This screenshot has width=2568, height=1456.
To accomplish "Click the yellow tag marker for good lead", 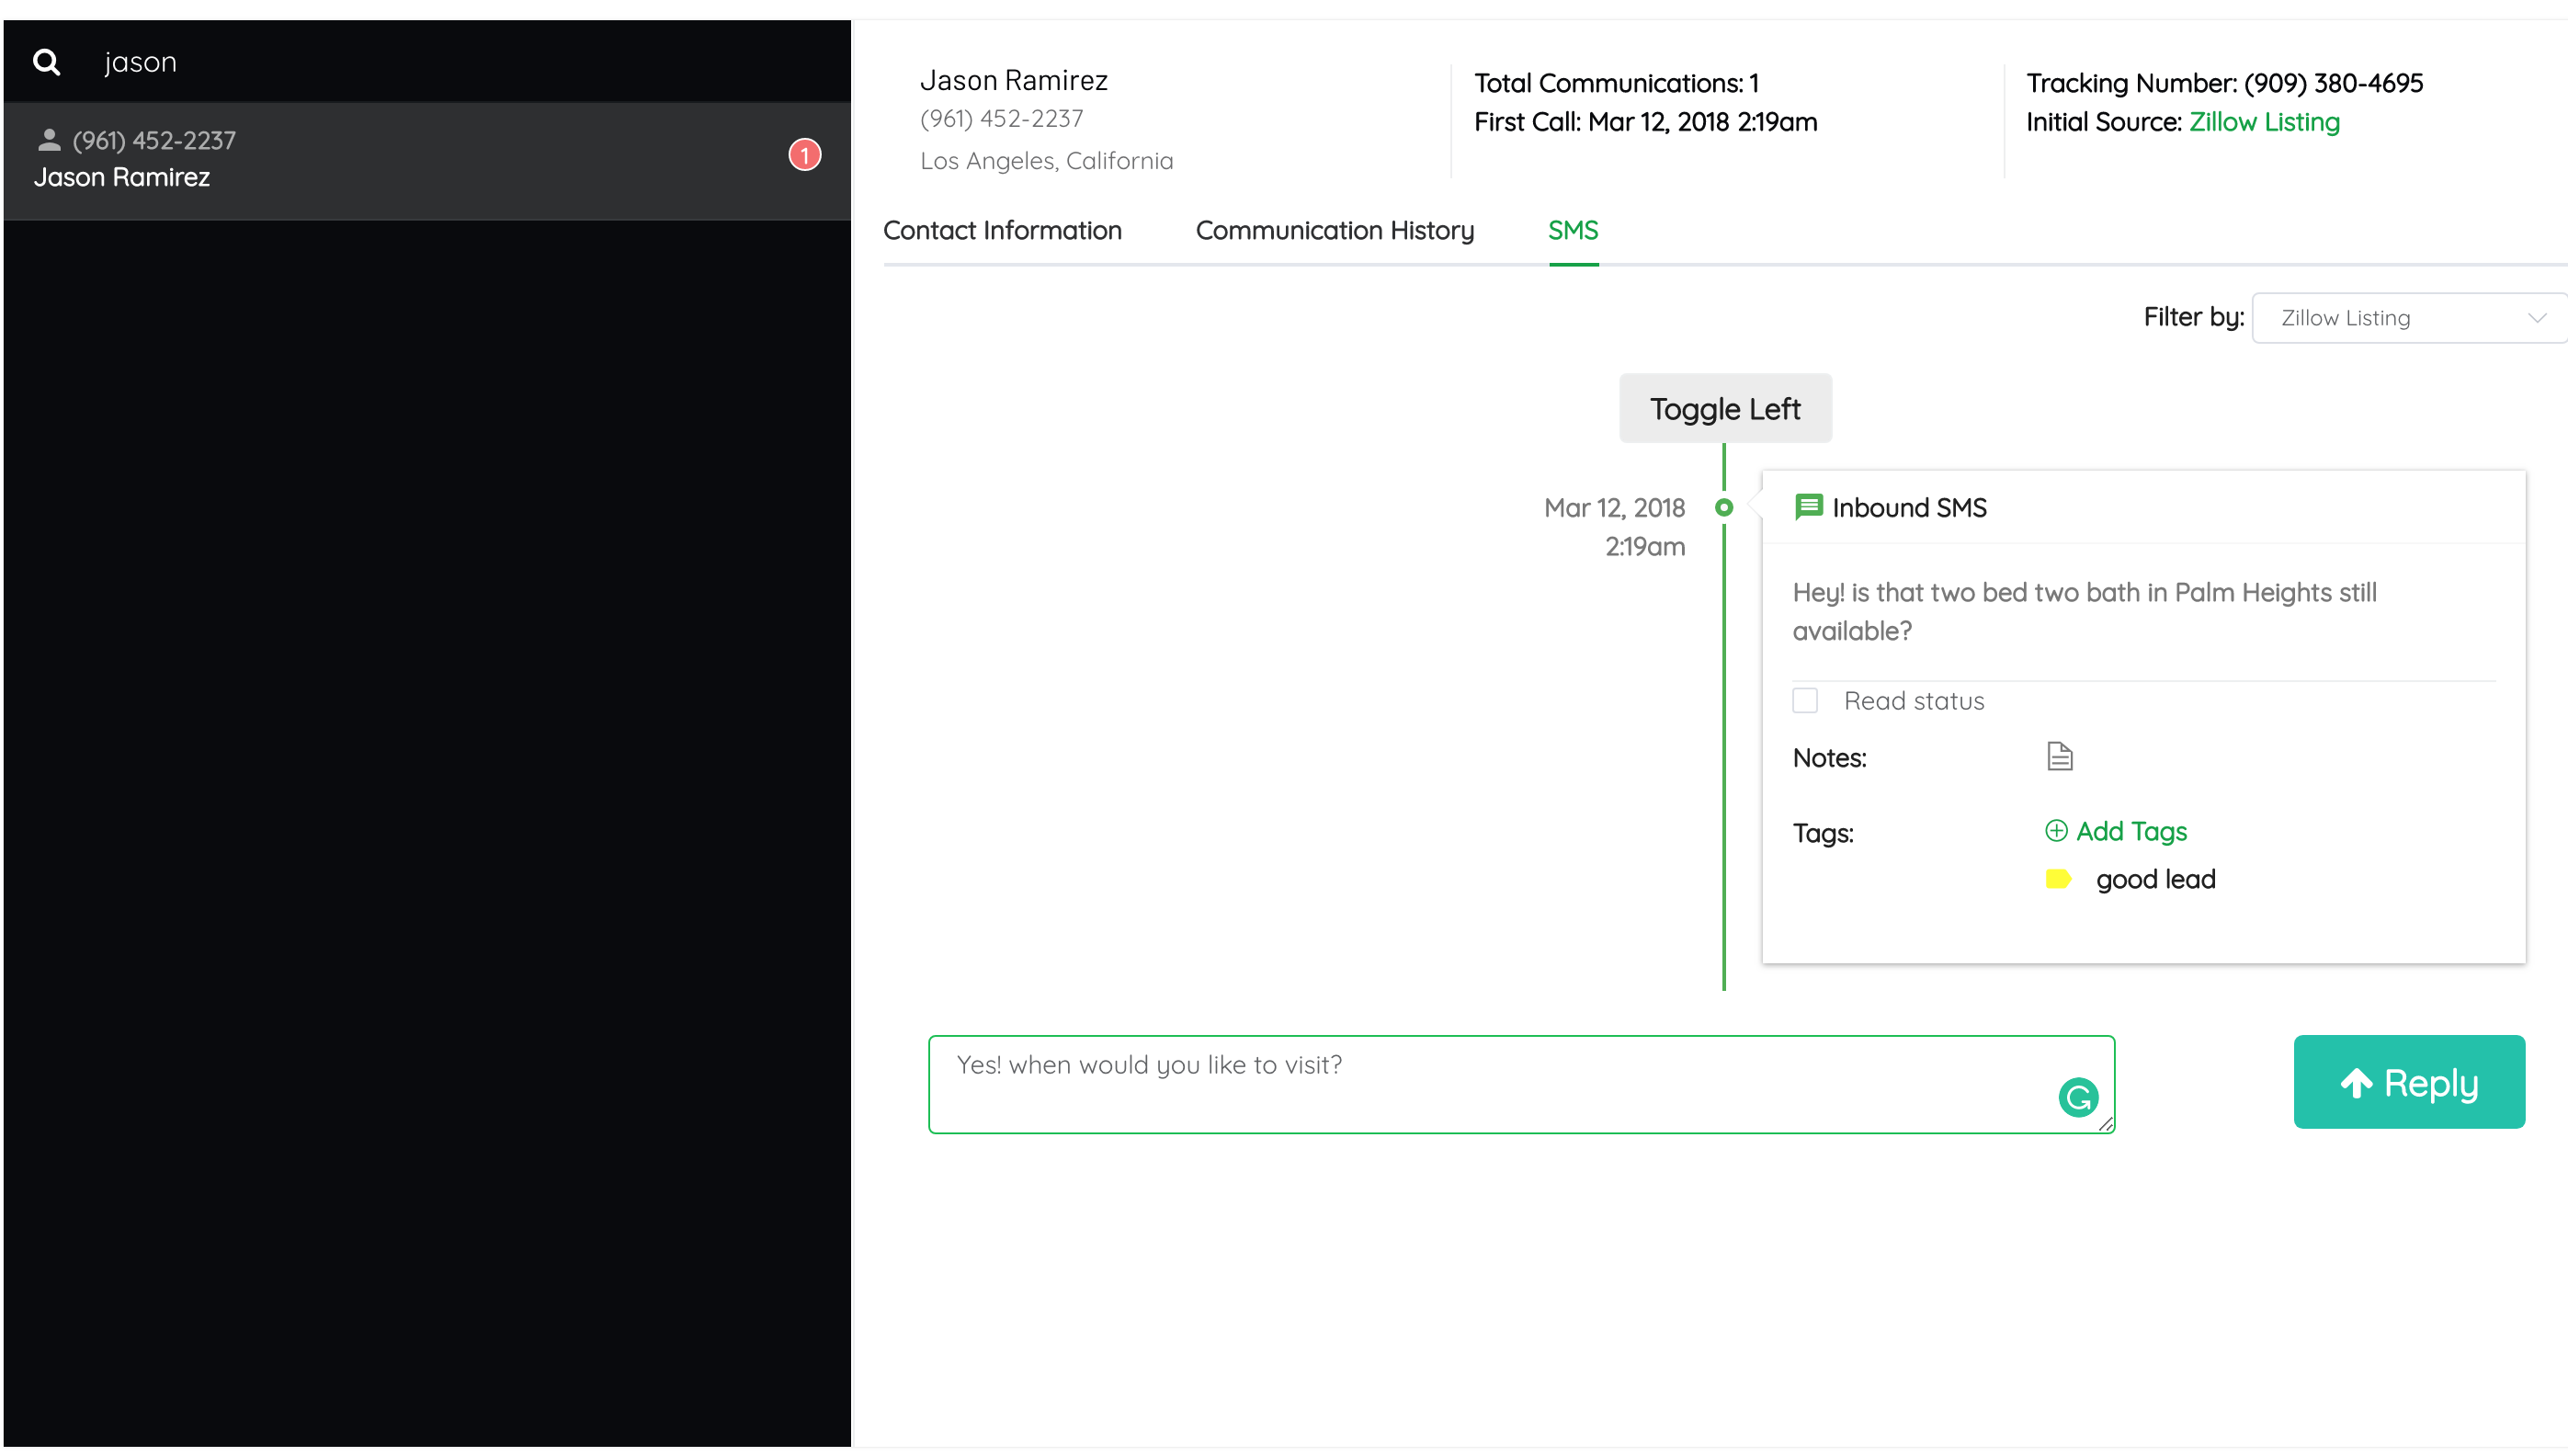I will (x=2058, y=879).
